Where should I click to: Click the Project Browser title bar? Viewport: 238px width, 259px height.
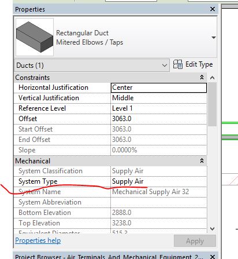116,256
